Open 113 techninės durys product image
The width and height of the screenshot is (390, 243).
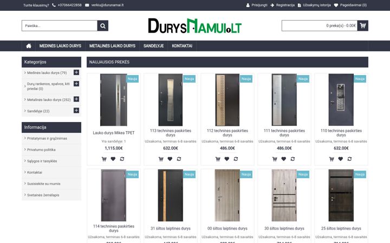pyautogui.click(x=171, y=100)
